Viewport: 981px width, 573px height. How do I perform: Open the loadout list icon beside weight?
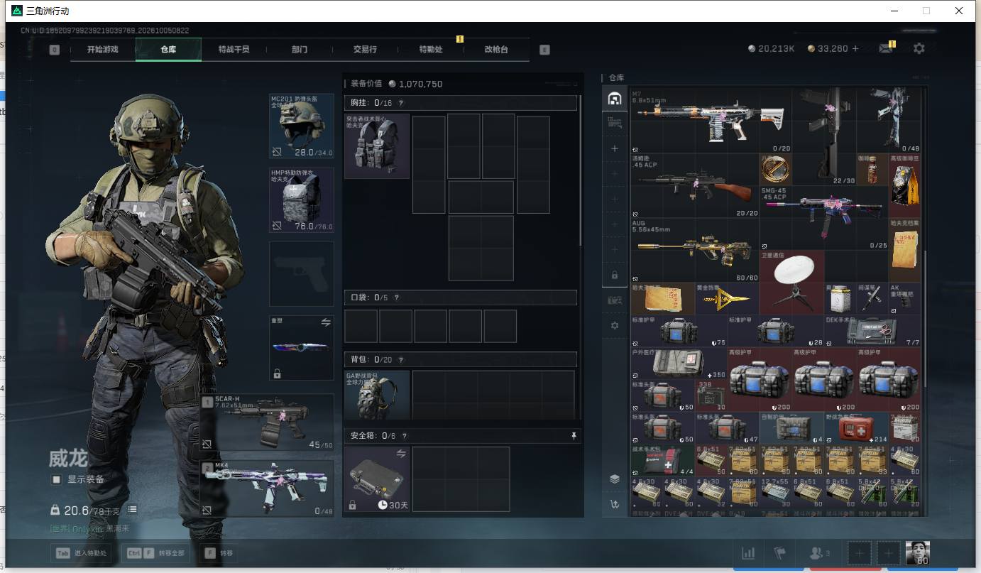pos(132,510)
